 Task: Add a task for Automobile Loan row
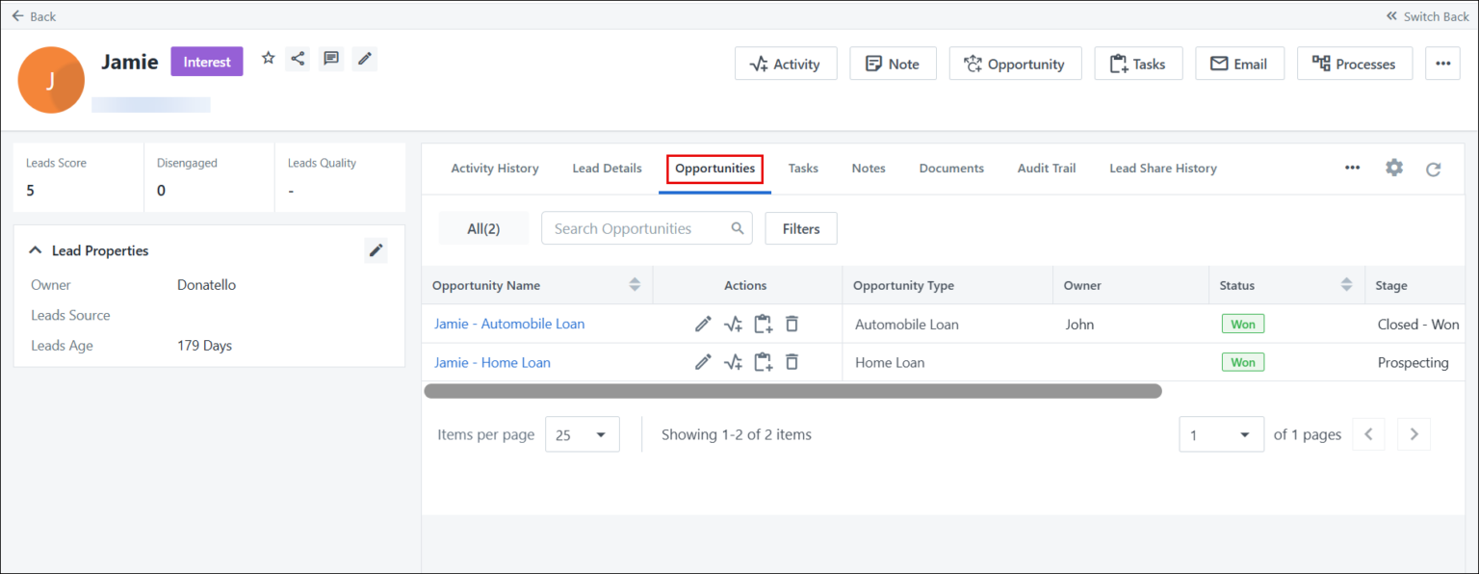click(763, 324)
